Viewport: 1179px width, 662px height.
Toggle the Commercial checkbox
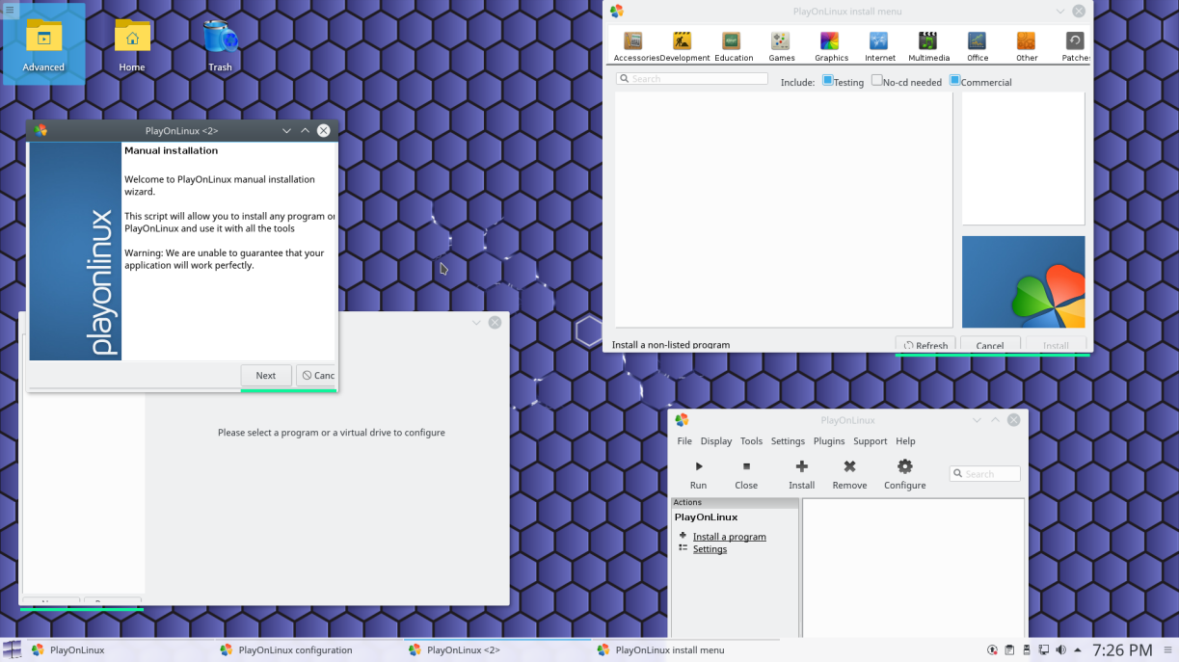954,81
